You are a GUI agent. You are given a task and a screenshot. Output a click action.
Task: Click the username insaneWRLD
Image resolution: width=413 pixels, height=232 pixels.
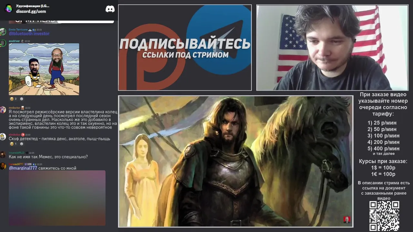[x=16, y=153]
